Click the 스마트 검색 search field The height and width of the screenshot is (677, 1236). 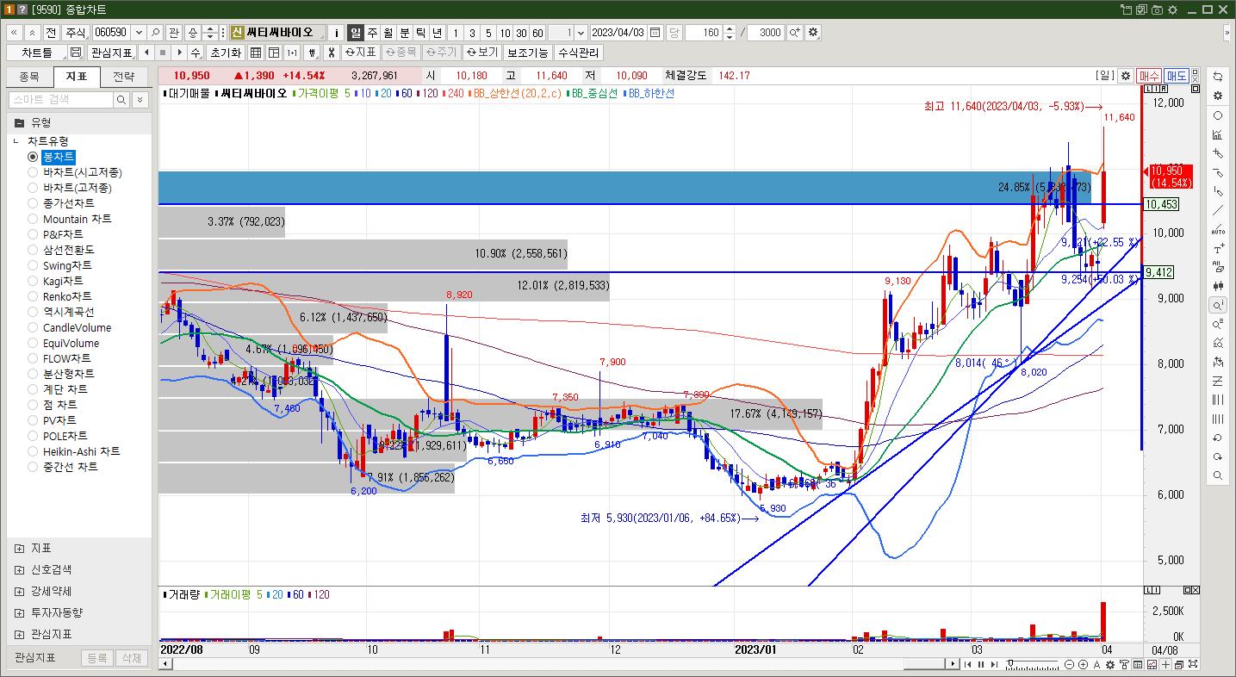click(x=61, y=100)
